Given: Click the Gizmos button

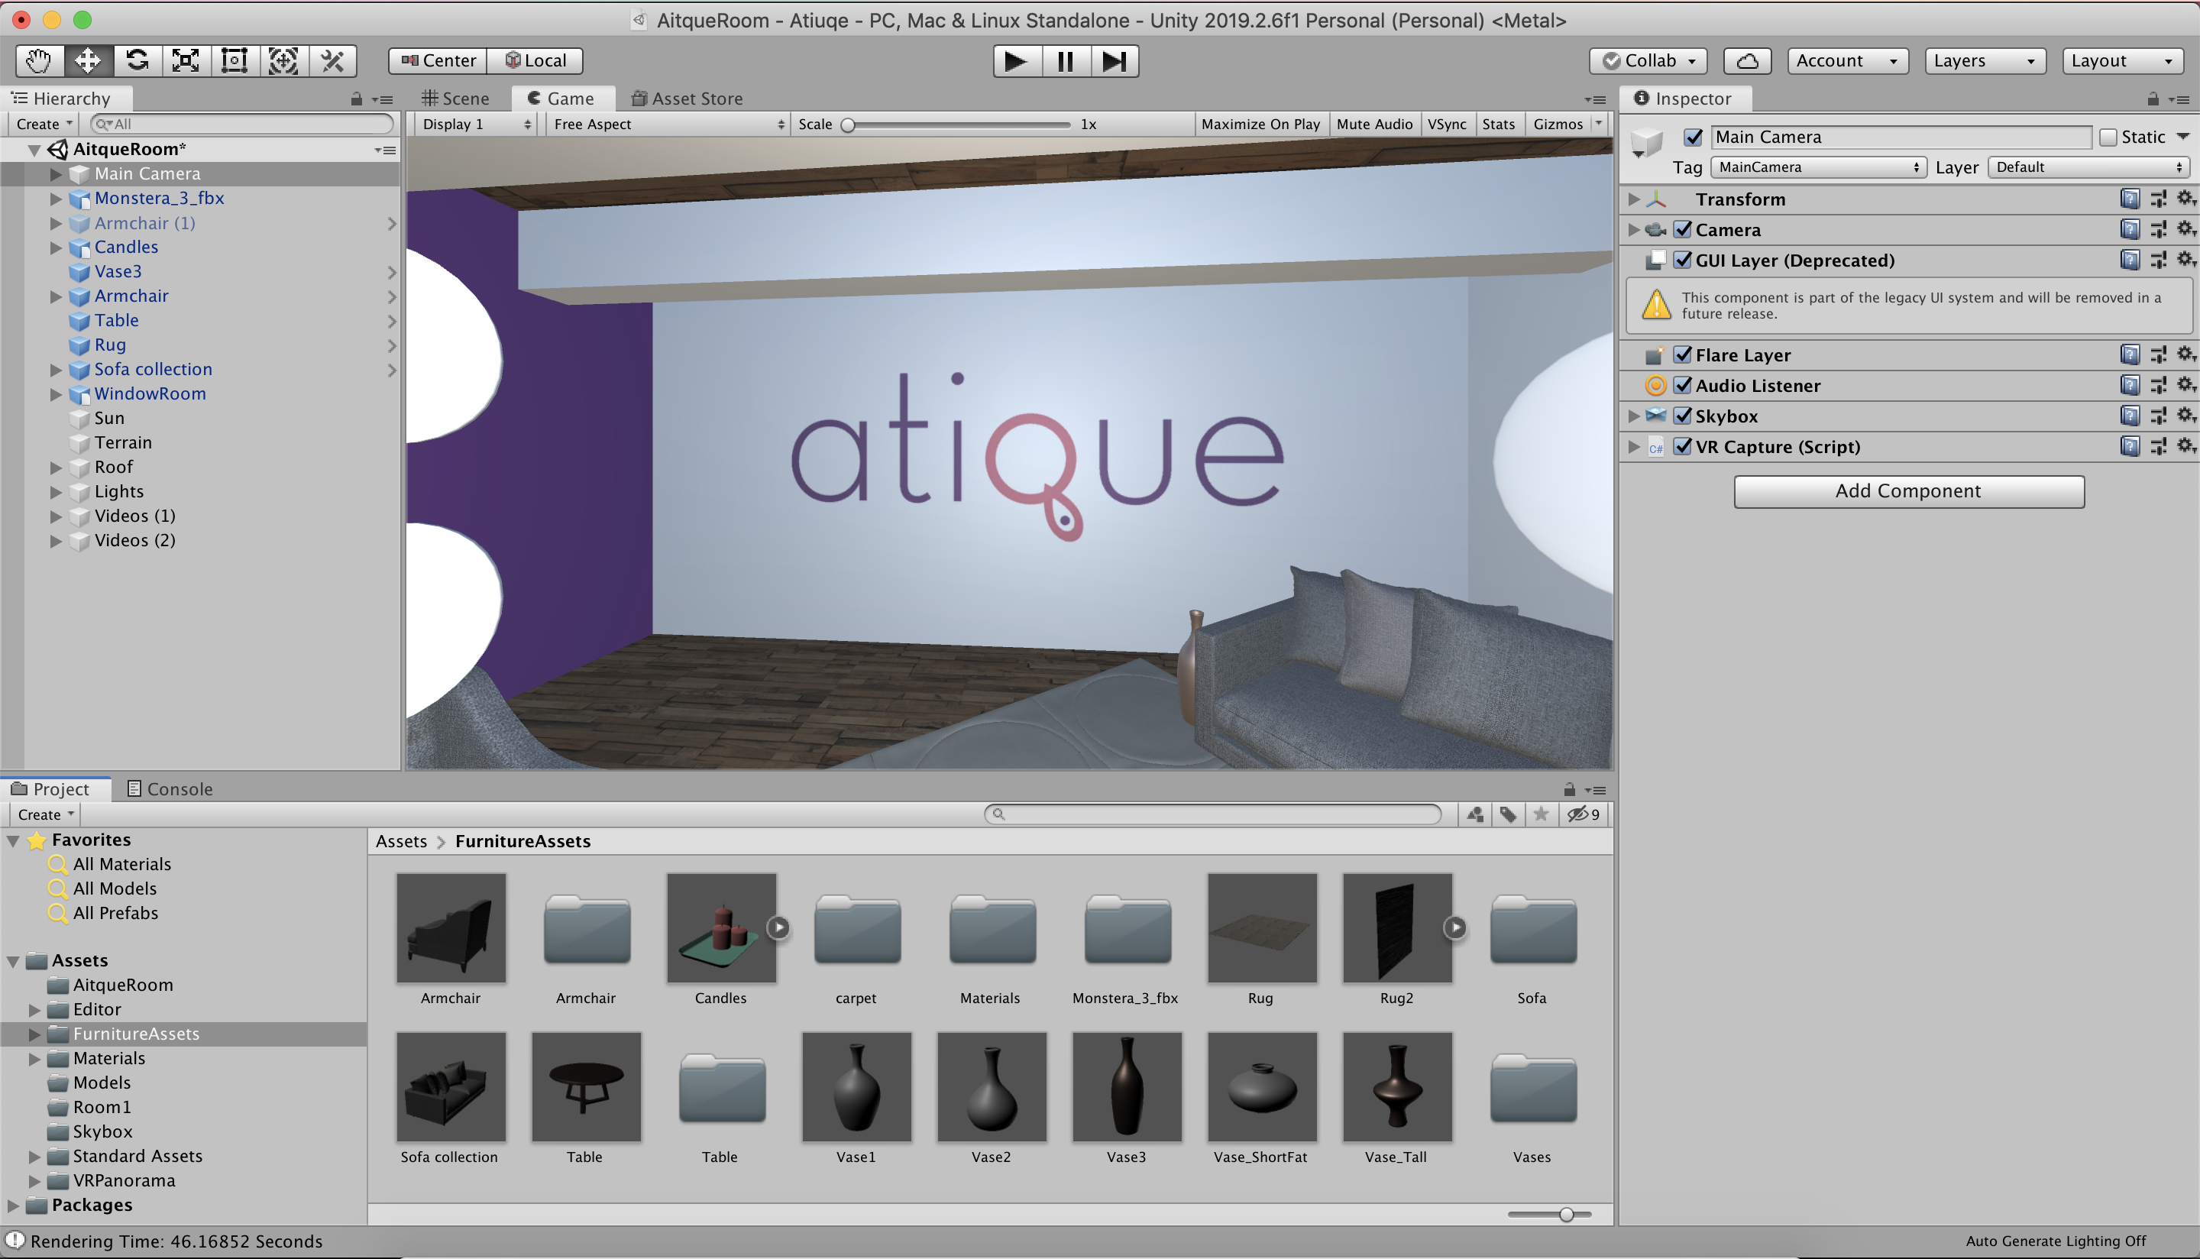Looking at the screenshot, I should (x=1558, y=124).
